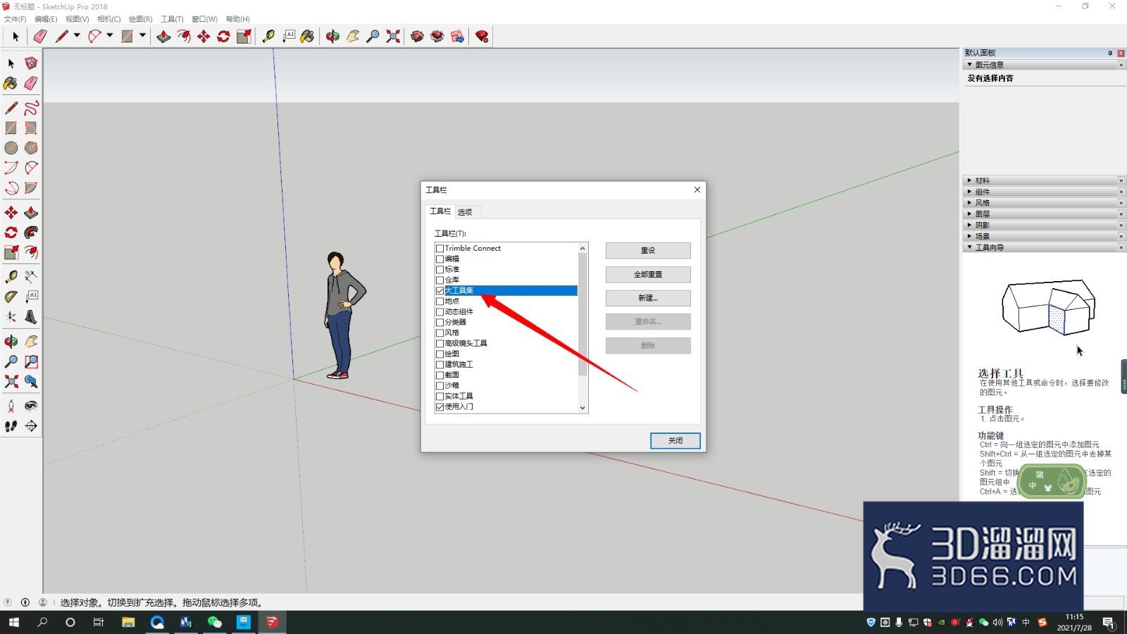Expand the 场景 panel section
The width and height of the screenshot is (1127, 634).
[969, 237]
